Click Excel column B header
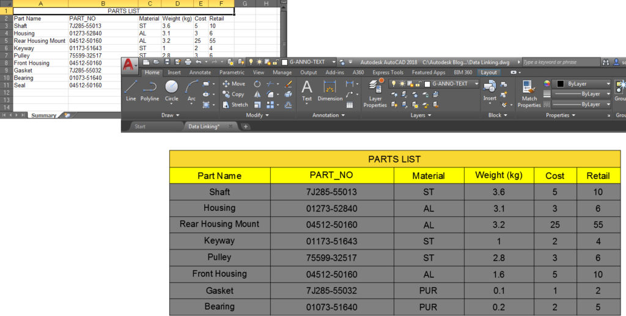Viewport: 626px width, 316px height. pos(103,4)
